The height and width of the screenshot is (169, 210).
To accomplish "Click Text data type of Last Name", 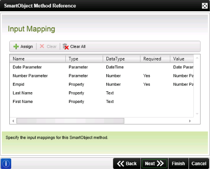I will 110,93.
